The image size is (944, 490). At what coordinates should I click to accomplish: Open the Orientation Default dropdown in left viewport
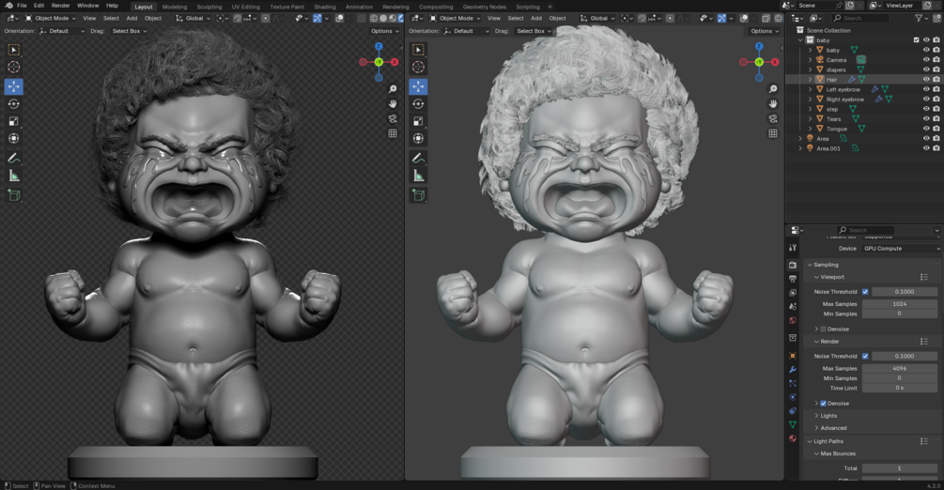tap(62, 31)
